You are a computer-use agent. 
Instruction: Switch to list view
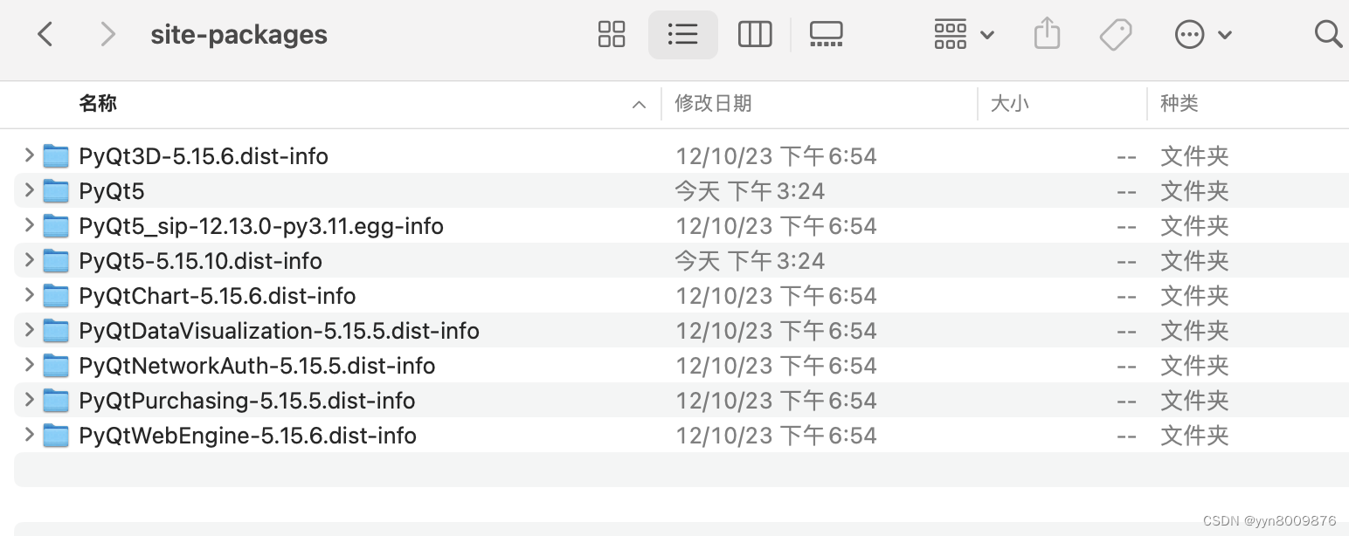[x=682, y=35]
